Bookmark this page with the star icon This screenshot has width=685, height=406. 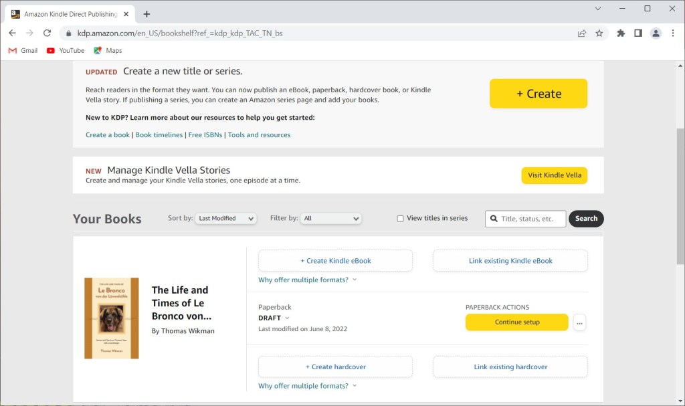[x=599, y=32]
